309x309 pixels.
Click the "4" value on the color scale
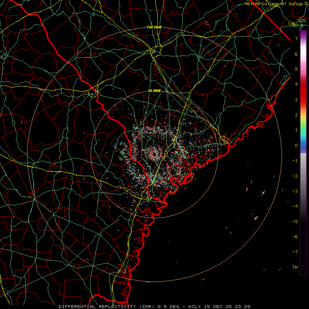[x=296, y=84]
